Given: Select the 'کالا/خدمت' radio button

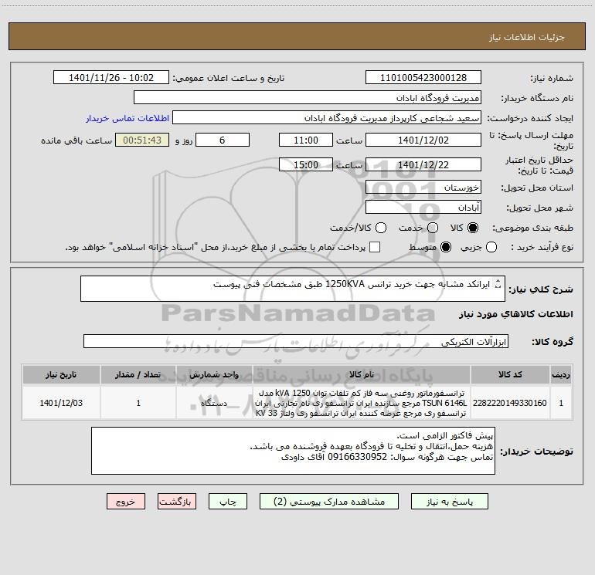Looking at the screenshot, I should click(381, 228).
